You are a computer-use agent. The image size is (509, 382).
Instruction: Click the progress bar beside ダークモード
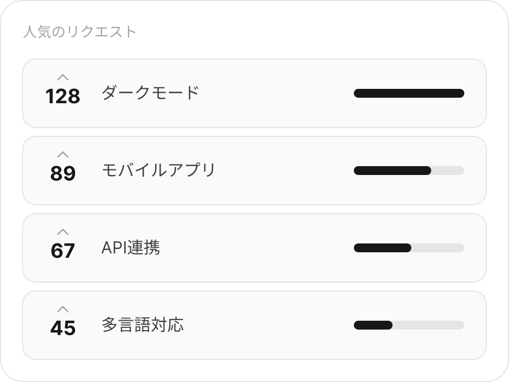point(409,93)
